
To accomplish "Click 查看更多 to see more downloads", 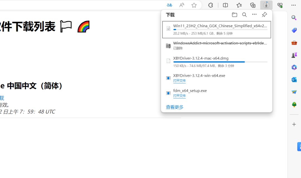I will coord(174,107).
